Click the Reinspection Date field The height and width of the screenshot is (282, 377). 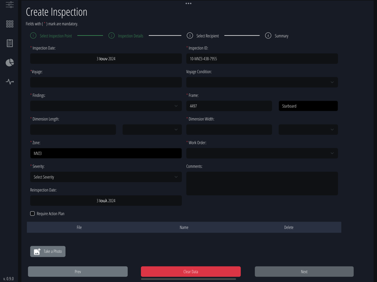(106, 200)
